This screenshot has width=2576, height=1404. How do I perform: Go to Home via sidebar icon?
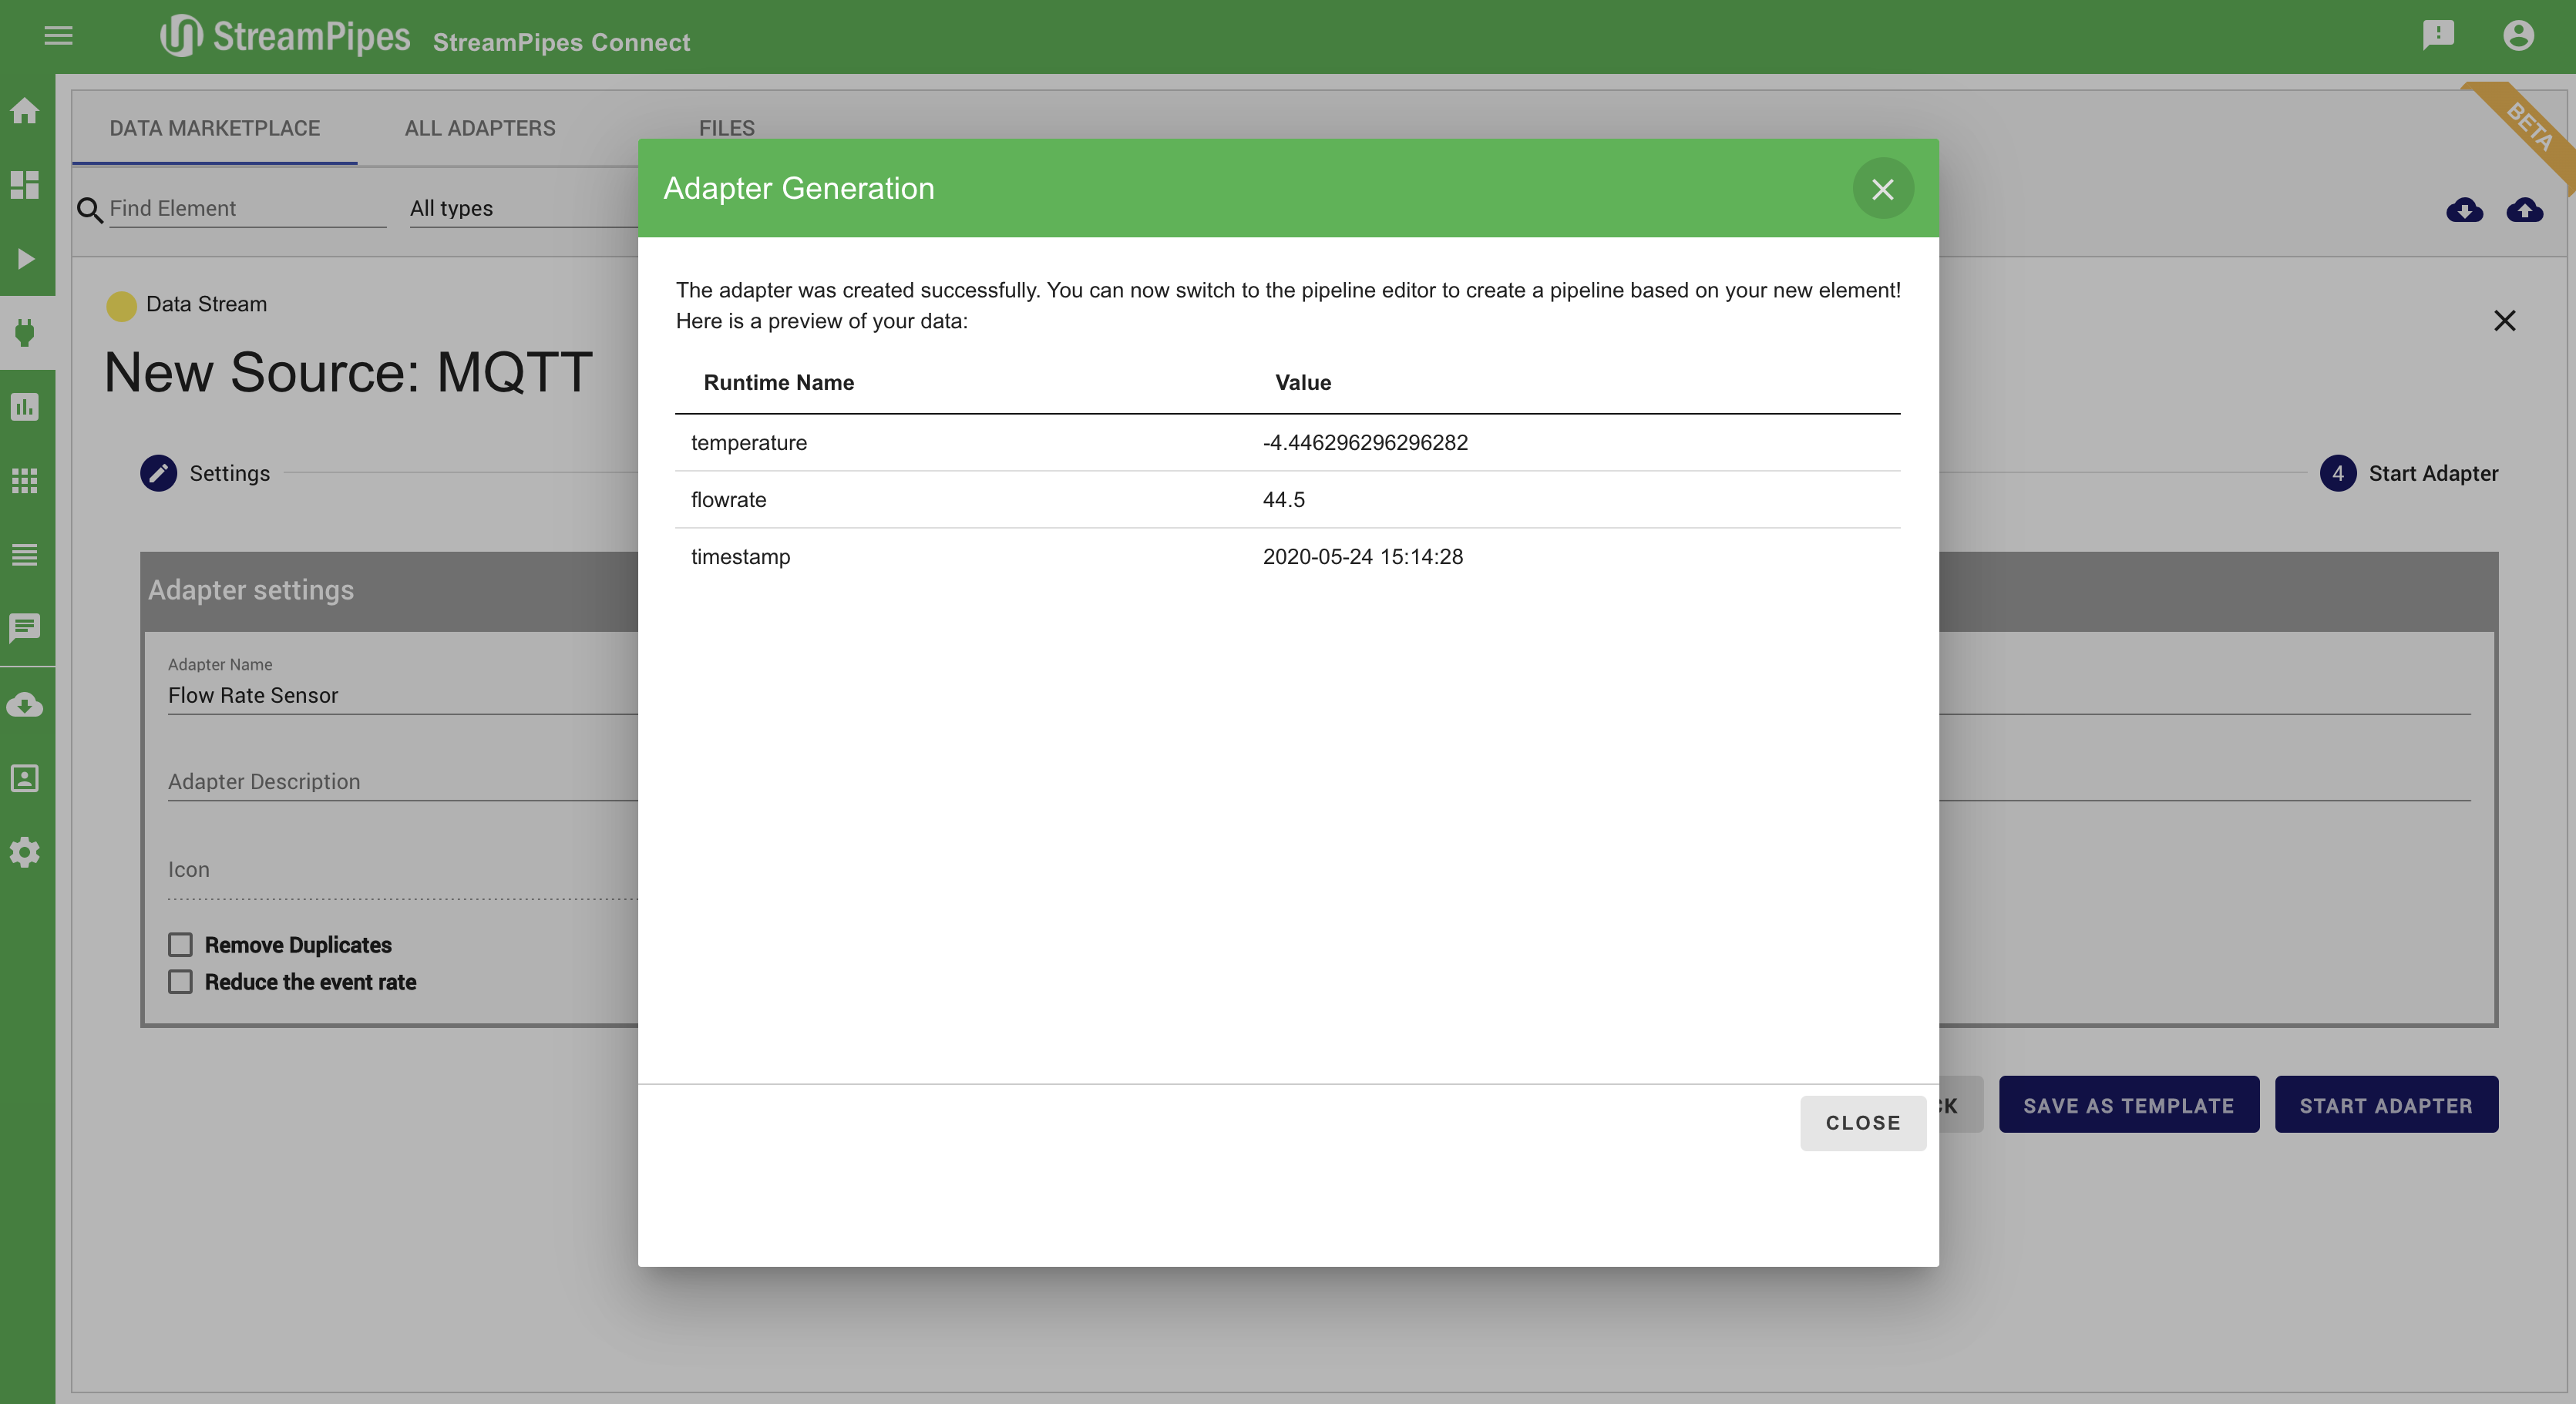coord(25,111)
